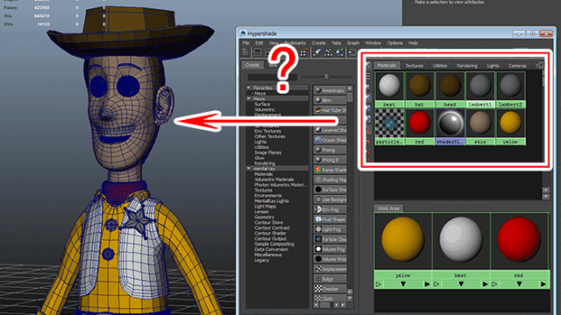Create a Checker texture node
Screen dimensions: 561x315
click(x=330, y=289)
